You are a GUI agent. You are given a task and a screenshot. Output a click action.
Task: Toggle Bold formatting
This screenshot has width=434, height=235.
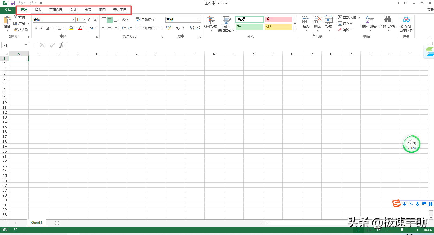coord(36,28)
